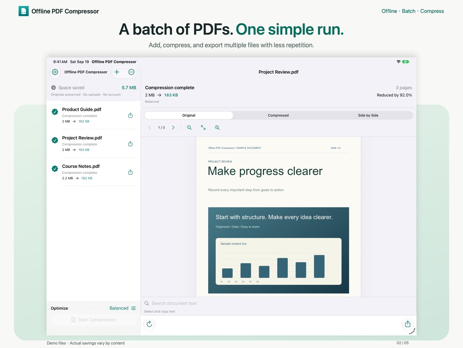Click the green checkmark badge for Product Guide.pdf
Viewport: 463px width, 348px height.
[x=55, y=112]
